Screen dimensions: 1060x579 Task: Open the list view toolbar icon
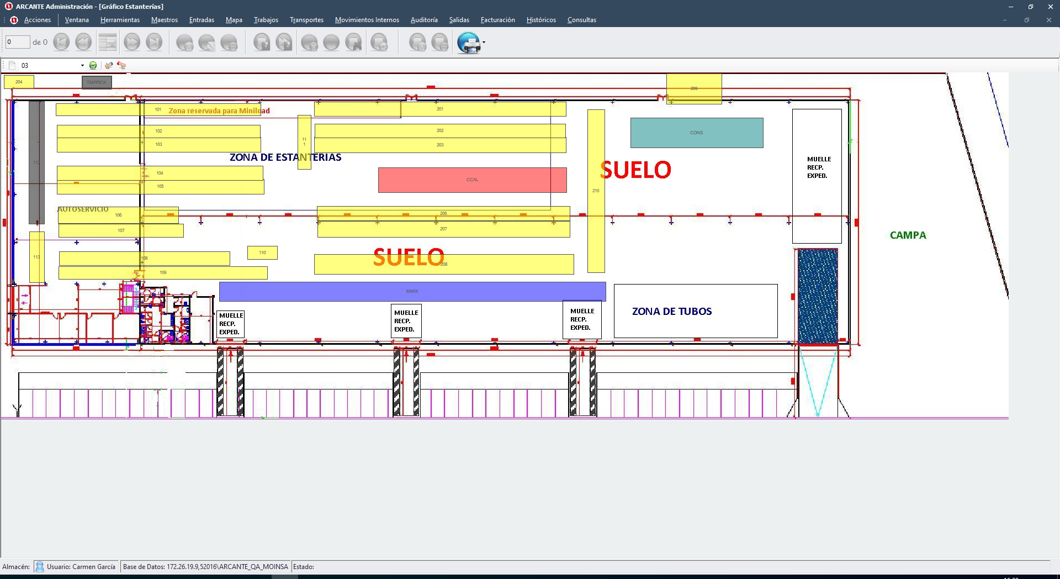[x=108, y=42]
